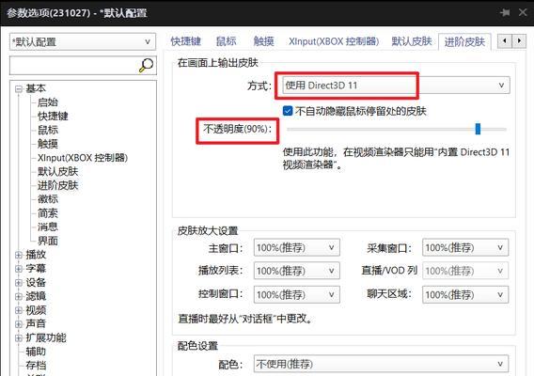Screen dimensions: 534x376
Task: Switch to the 快捷键 tab
Action: (186, 41)
